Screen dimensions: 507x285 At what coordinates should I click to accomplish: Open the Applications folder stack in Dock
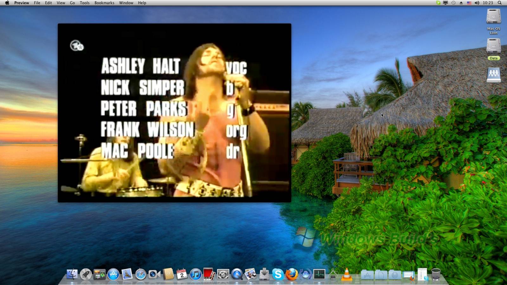point(367,275)
